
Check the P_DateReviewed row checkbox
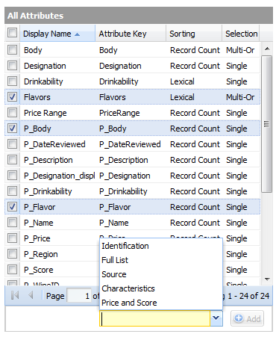(x=12, y=144)
